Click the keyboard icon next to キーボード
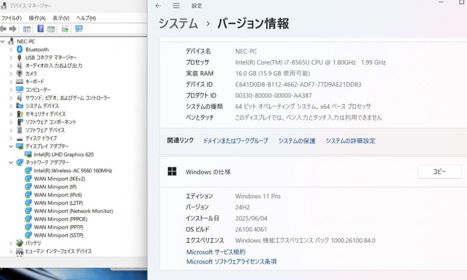Viewport: 467px width, 280px height. click(x=19, y=82)
